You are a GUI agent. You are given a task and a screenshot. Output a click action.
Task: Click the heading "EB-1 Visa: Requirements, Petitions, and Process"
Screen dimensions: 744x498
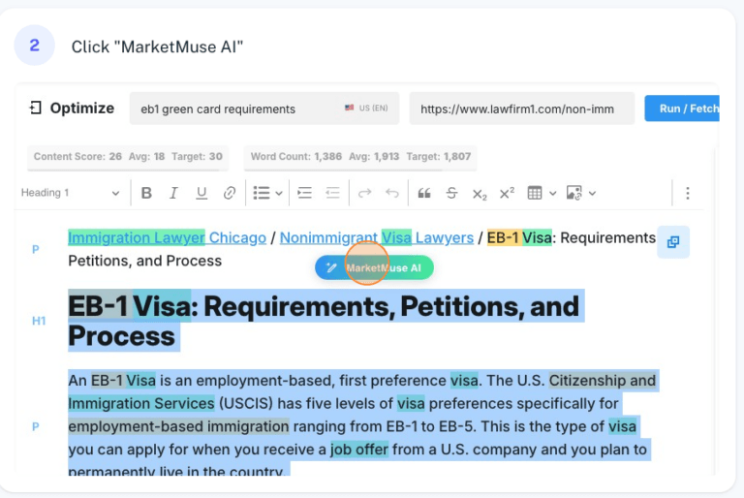click(x=324, y=321)
